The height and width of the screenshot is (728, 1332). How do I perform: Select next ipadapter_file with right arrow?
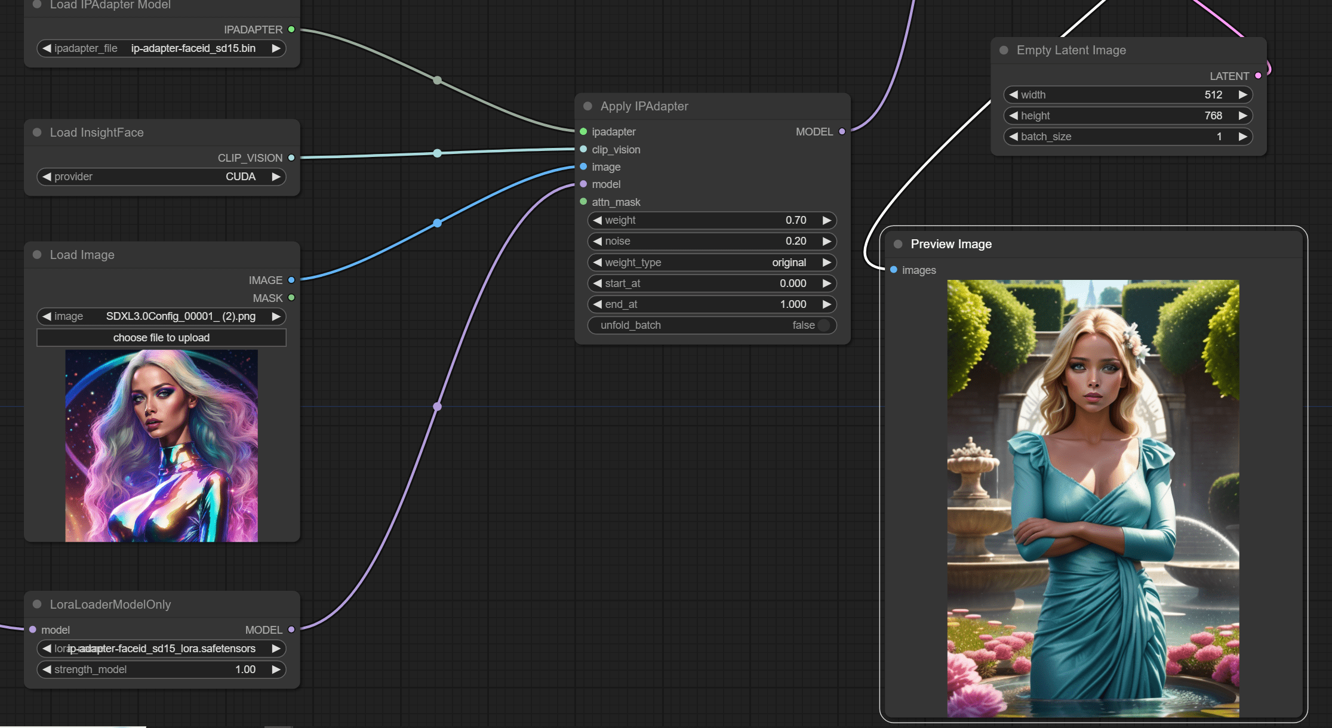click(276, 48)
